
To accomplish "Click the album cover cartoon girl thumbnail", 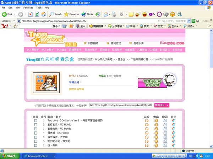I will click(x=46, y=83).
